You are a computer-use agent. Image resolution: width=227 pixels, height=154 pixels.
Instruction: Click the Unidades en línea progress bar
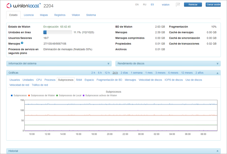tap(58, 32)
